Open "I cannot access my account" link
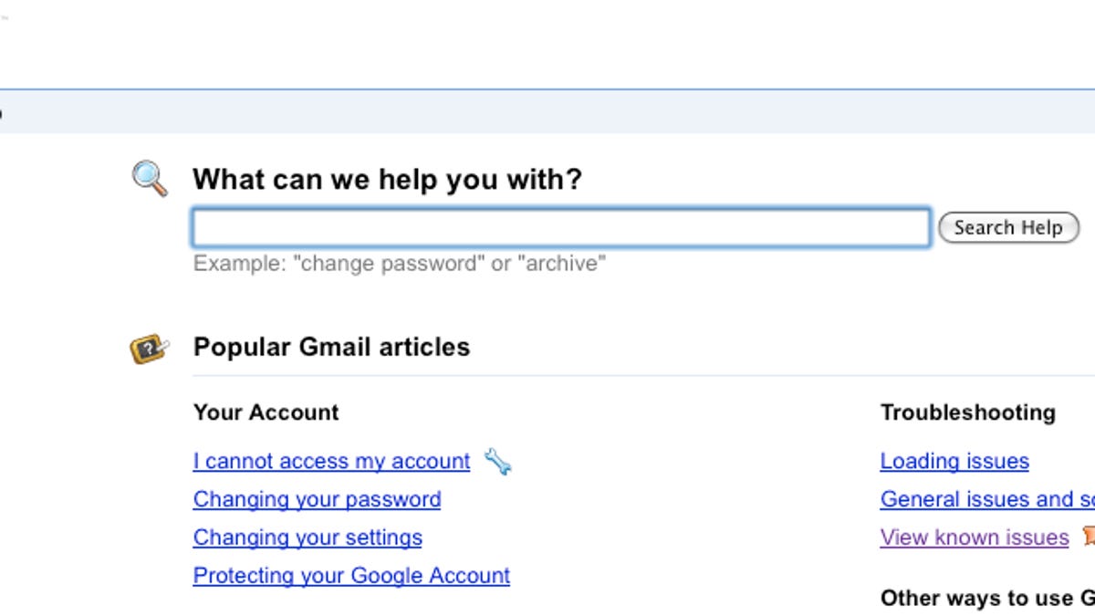 pos(331,462)
